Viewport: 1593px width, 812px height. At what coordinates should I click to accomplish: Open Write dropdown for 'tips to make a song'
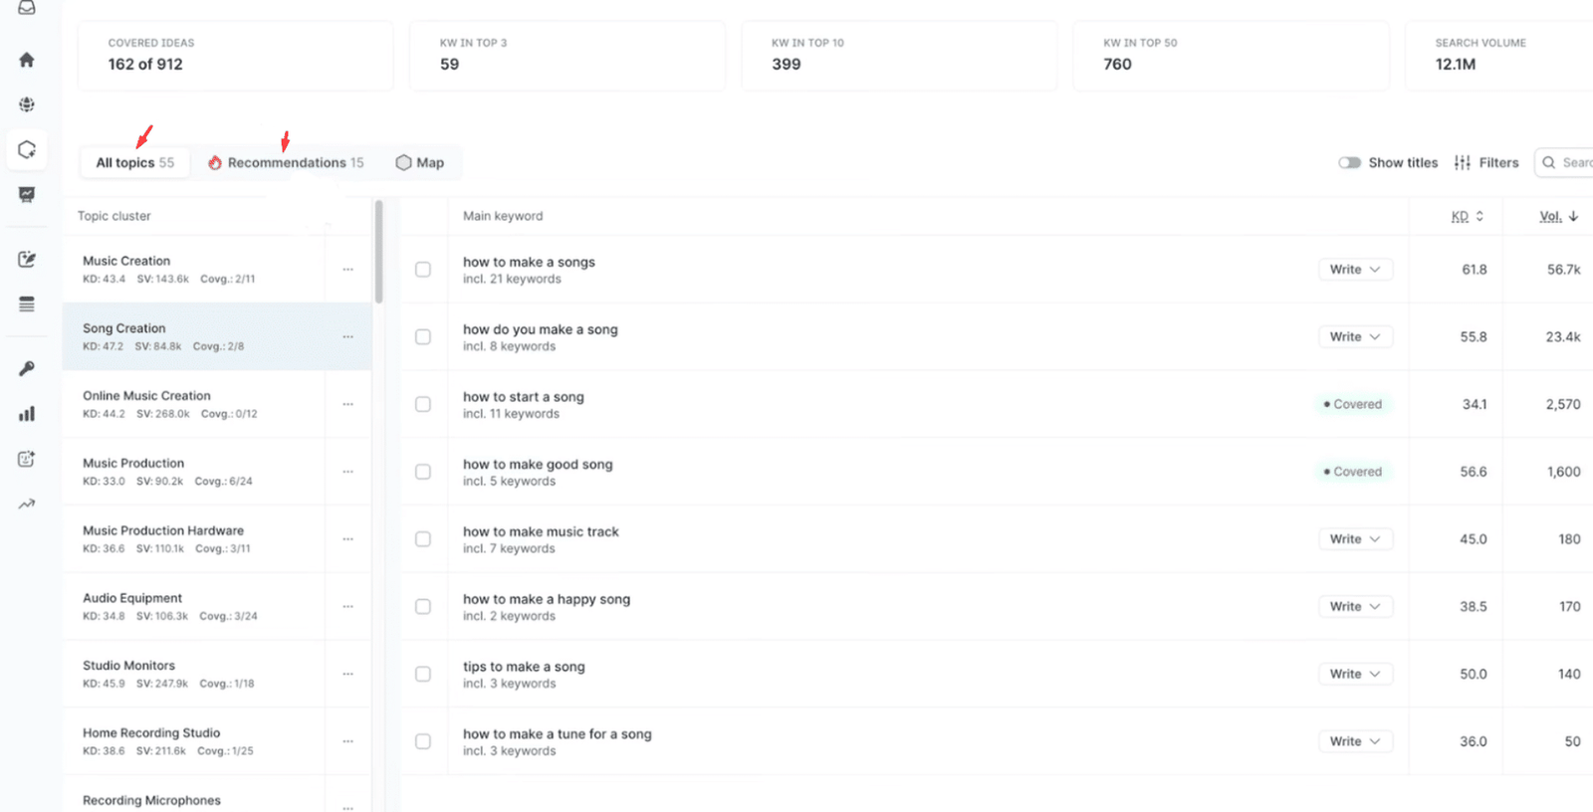(x=1355, y=674)
